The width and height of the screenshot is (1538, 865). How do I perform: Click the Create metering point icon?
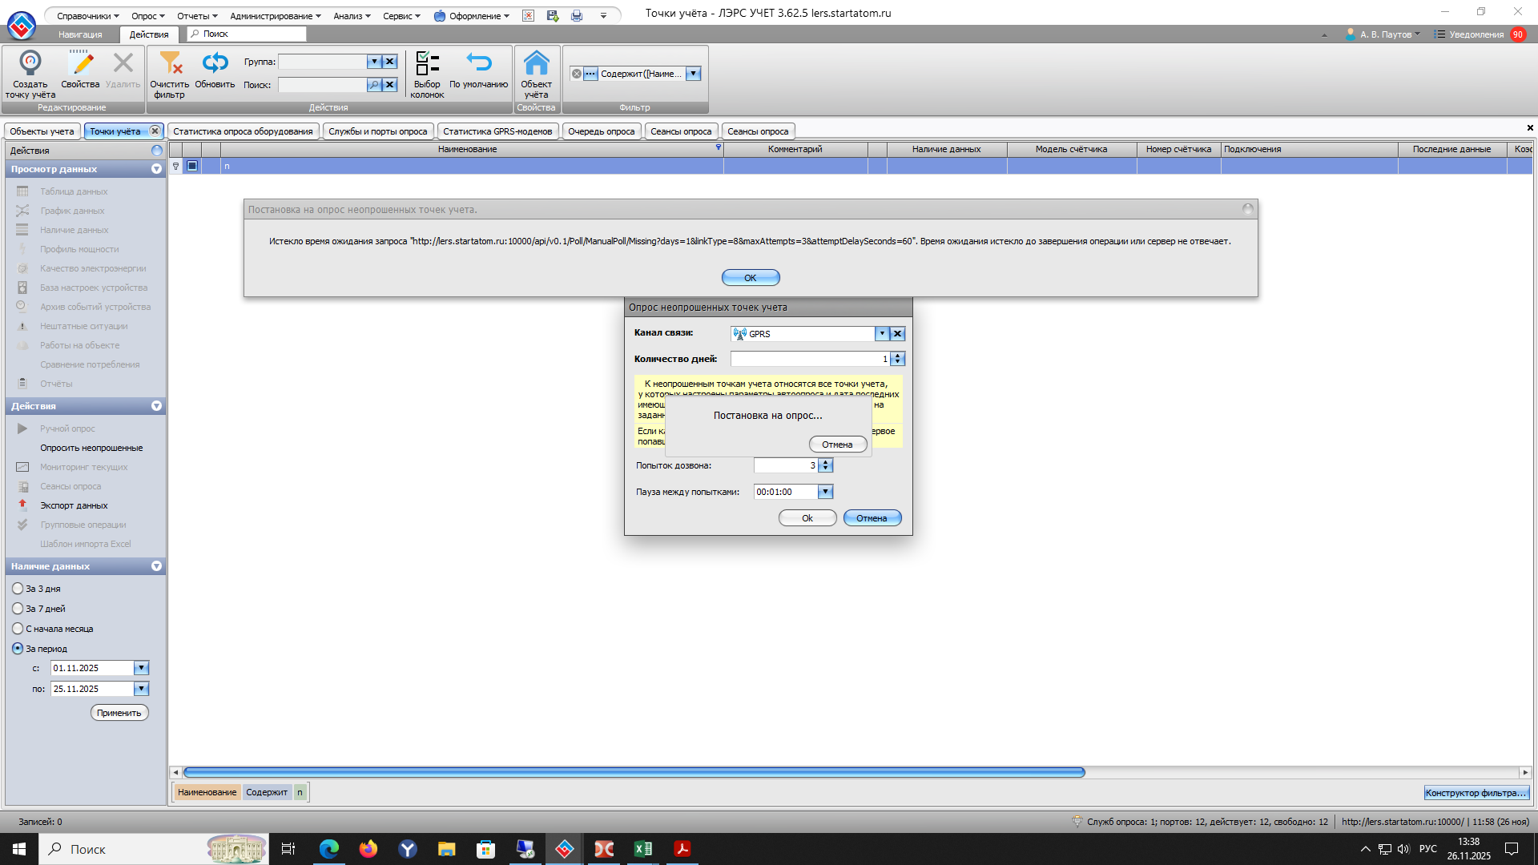(x=30, y=63)
